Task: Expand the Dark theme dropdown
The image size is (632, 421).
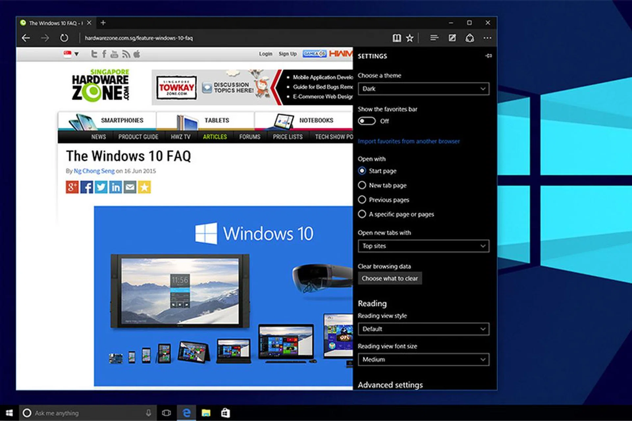Action: coord(423,89)
